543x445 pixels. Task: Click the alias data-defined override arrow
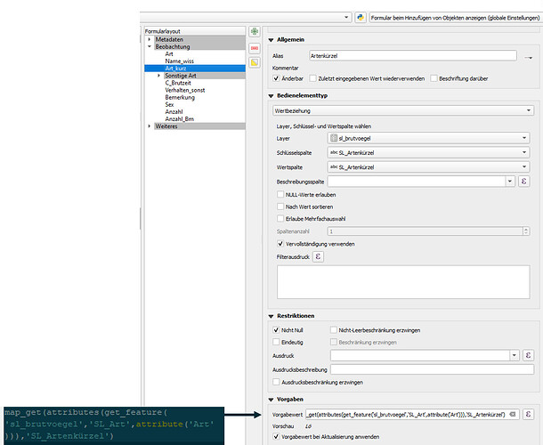529,57
